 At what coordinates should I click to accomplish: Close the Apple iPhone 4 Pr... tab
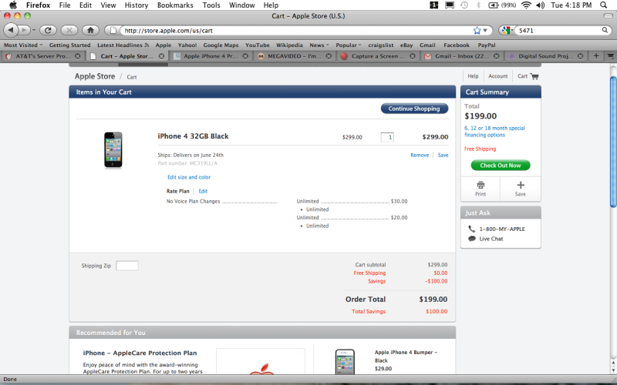coord(245,56)
